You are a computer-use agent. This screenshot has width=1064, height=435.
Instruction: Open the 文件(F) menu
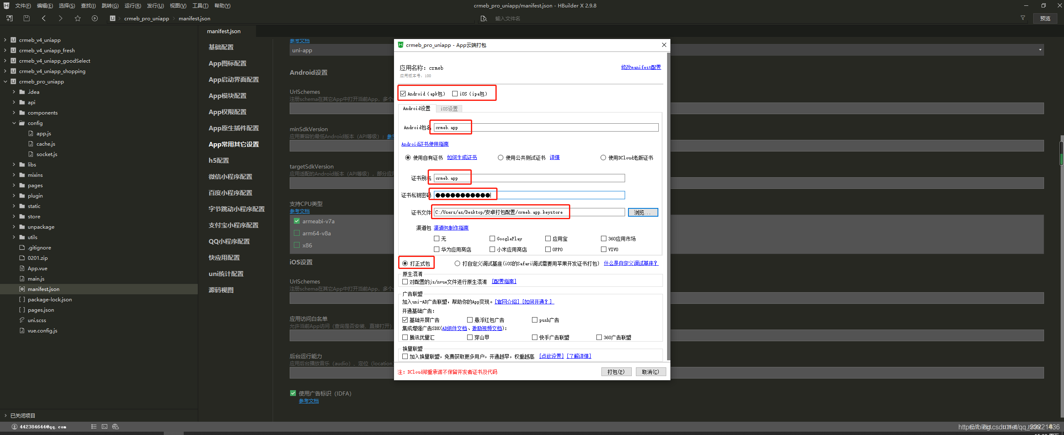(x=23, y=6)
